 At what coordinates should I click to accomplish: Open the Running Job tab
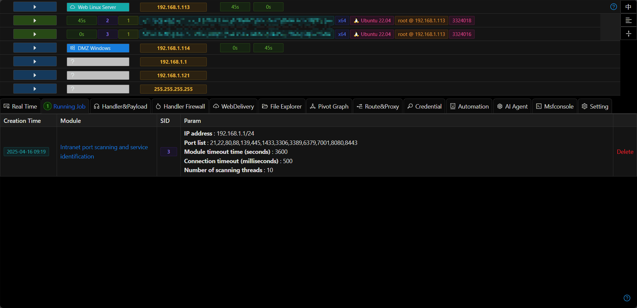pos(65,106)
